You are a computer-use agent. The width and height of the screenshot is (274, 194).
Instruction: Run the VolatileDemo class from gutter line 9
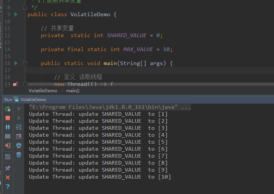(16, 14)
